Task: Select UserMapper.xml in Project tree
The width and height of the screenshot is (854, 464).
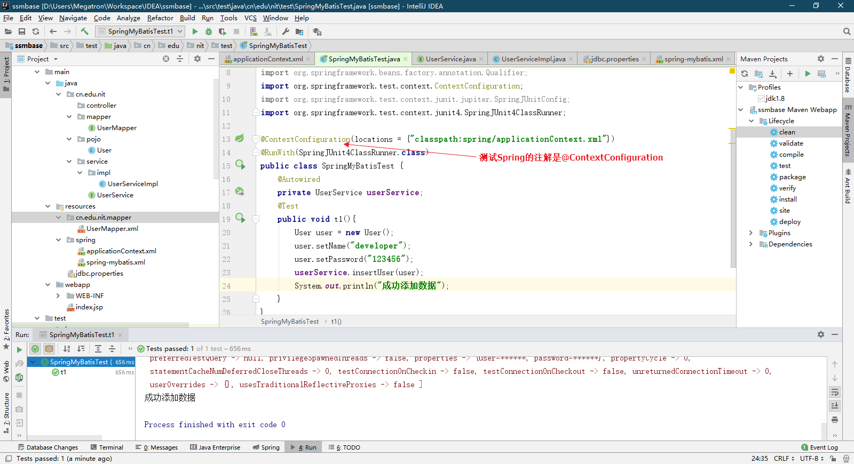Action: click(x=112, y=229)
